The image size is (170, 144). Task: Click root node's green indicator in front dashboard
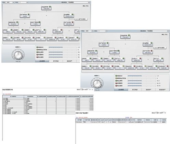[129, 35]
